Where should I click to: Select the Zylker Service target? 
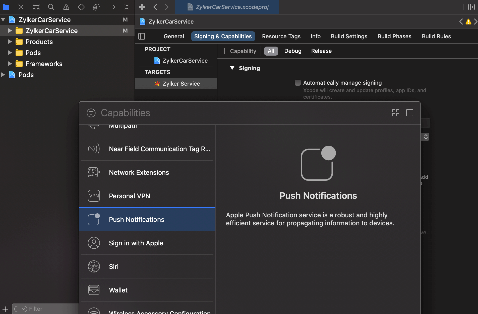pos(176,84)
